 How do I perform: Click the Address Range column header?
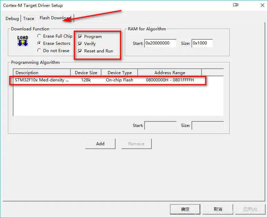(170, 72)
